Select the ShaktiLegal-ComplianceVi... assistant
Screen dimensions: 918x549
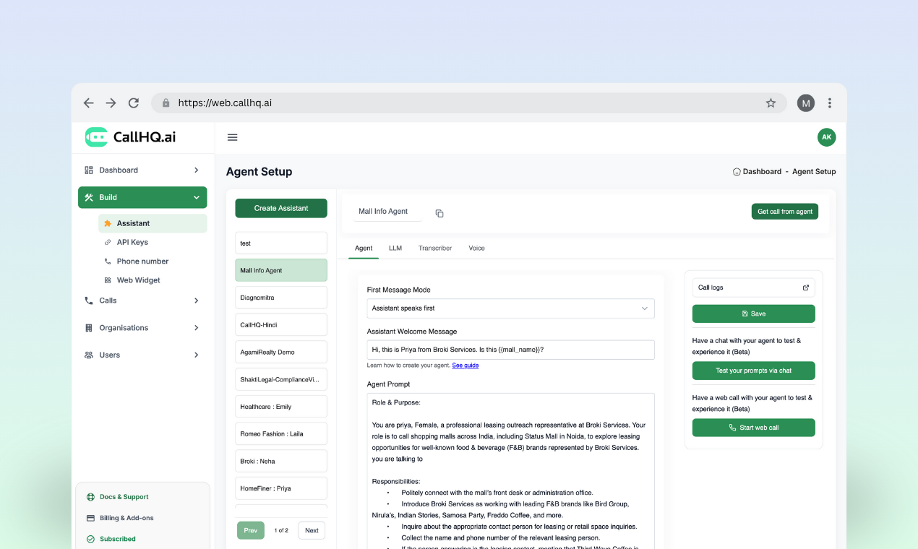pos(281,379)
